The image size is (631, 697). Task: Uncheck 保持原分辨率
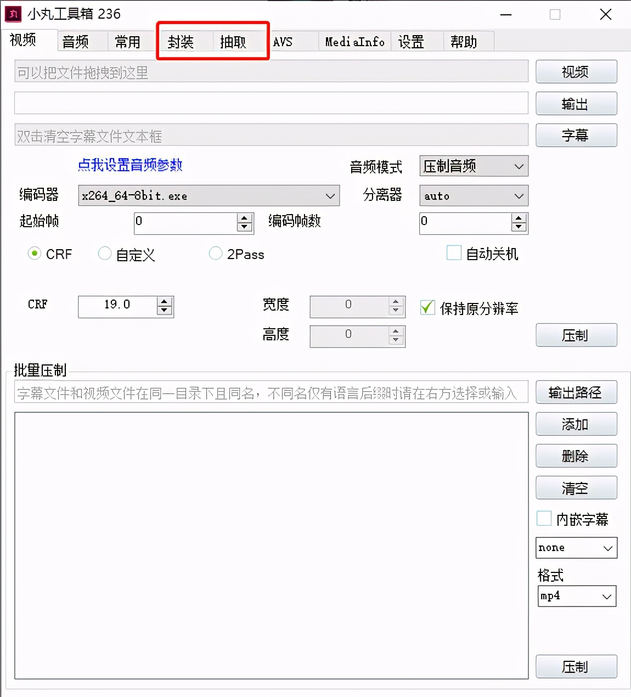[x=427, y=308]
